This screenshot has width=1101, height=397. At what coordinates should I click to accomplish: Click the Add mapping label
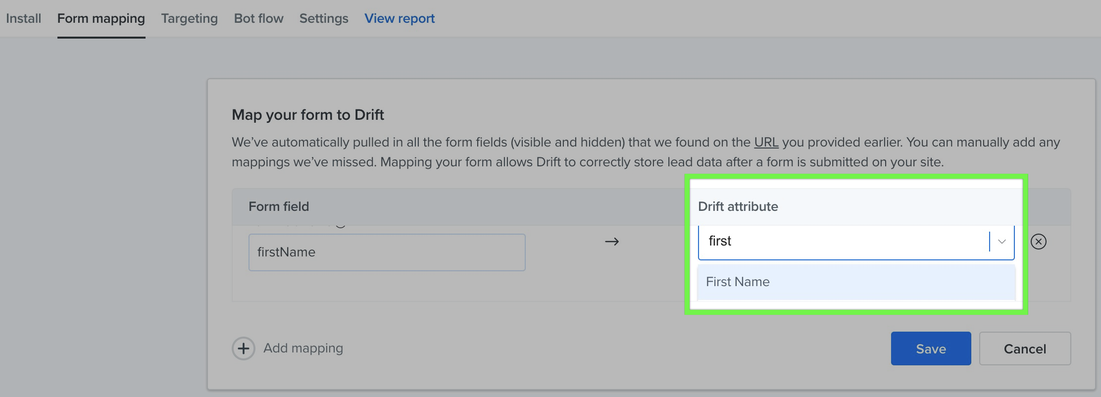click(303, 348)
